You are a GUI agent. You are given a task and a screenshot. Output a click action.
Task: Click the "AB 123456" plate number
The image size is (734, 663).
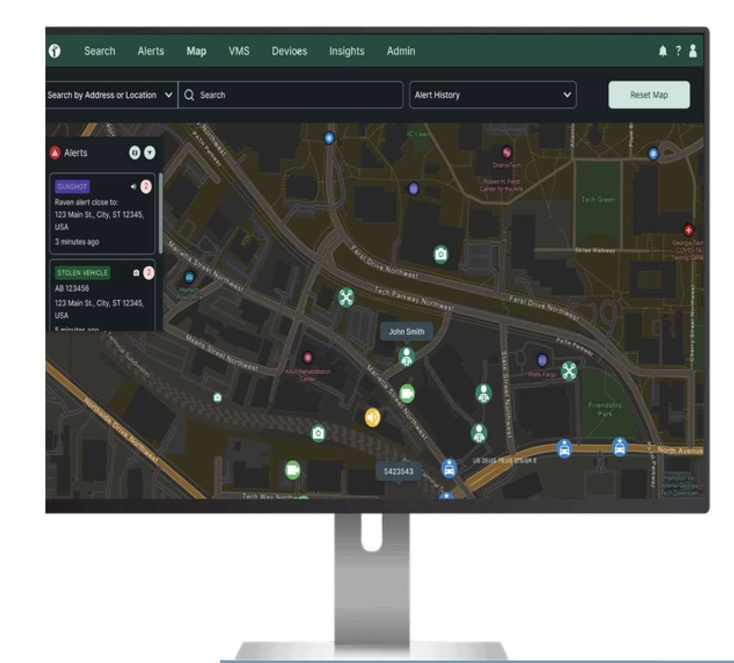72,288
